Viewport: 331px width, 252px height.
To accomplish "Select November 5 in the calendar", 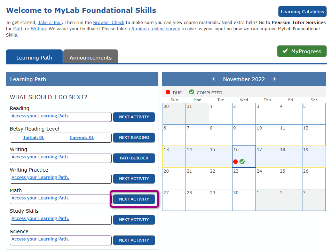I will pyautogui.click(x=314, y=113).
